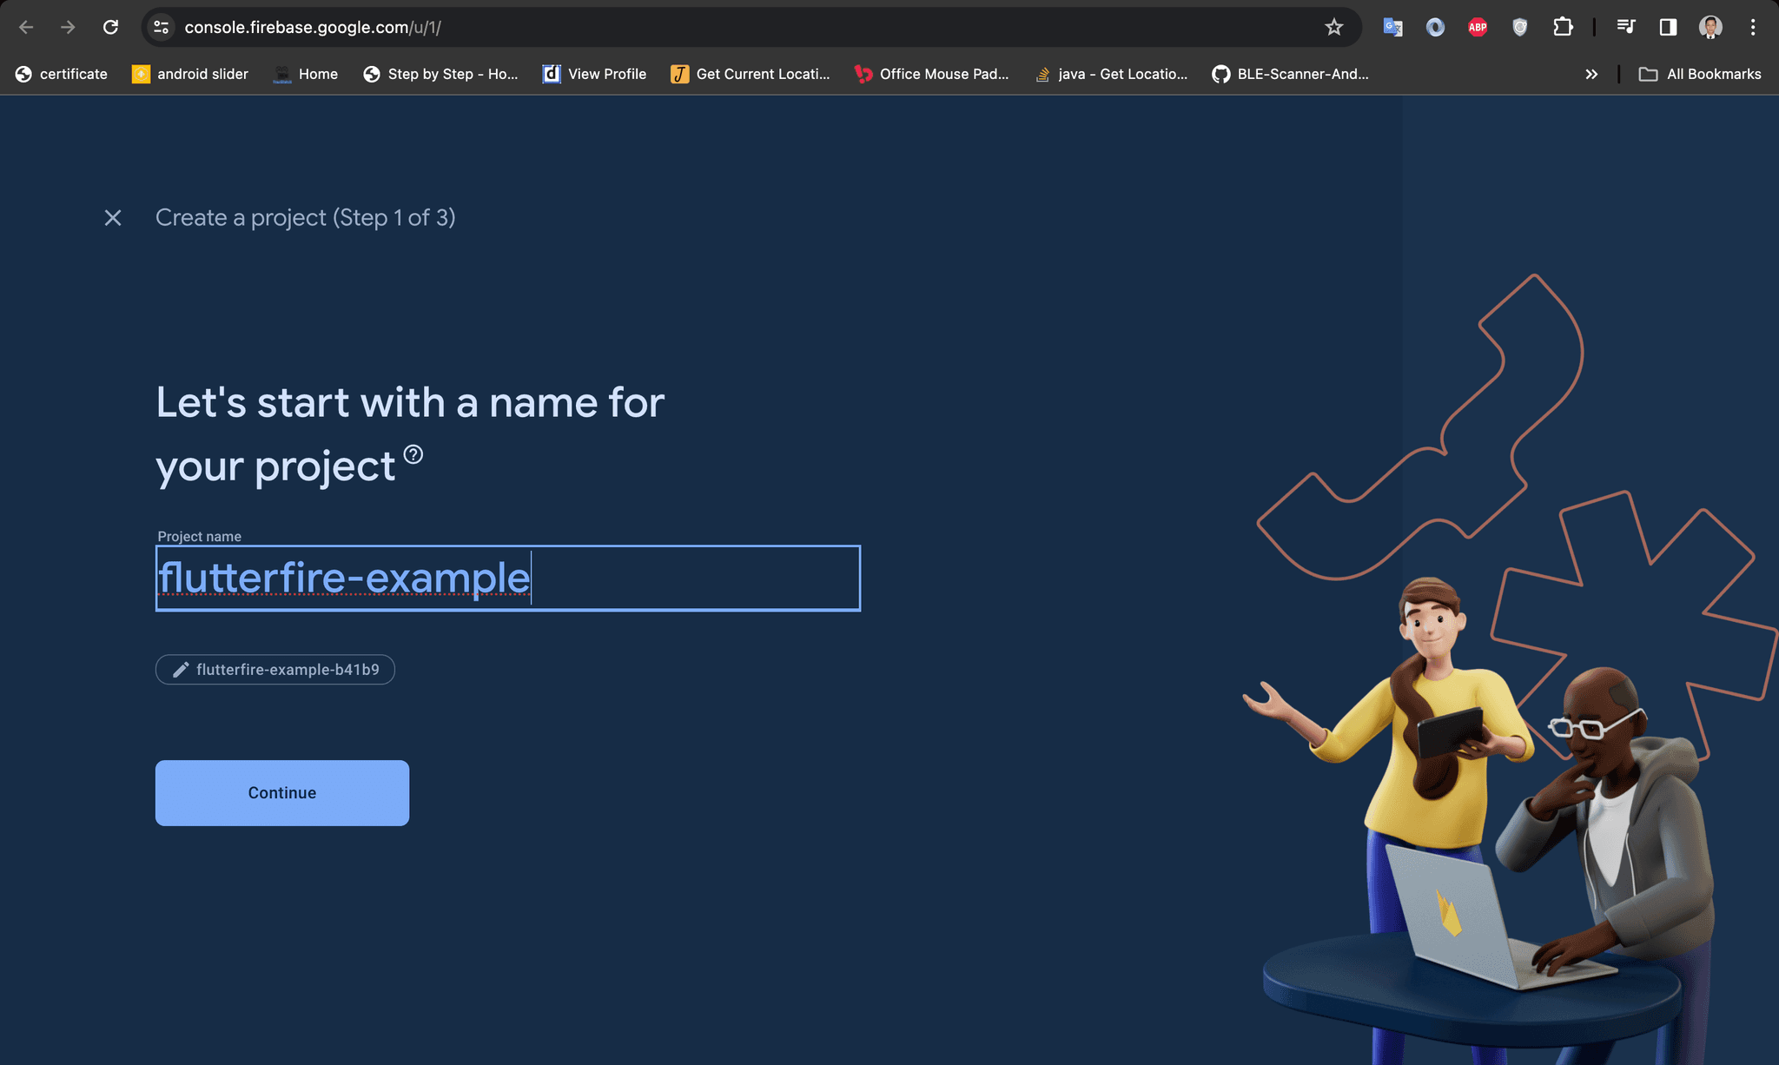Open the View Profile bookmark
Image resolution: width=1779 pixels, height=1065 pixels.
pyautogui.click(x=595, y=74)
